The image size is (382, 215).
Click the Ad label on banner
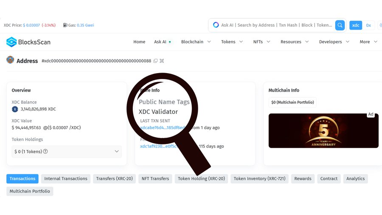371,114
